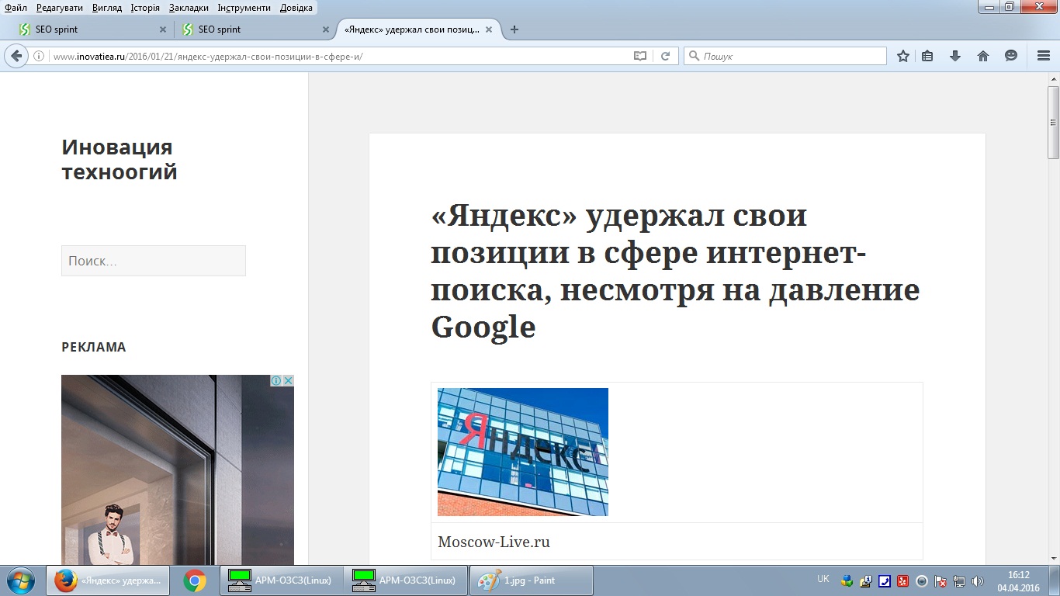Screen dimensions: 1060x596
Task: Open the round gray disc tray icon
Action: pyautogui.click(x=922, y=581)
